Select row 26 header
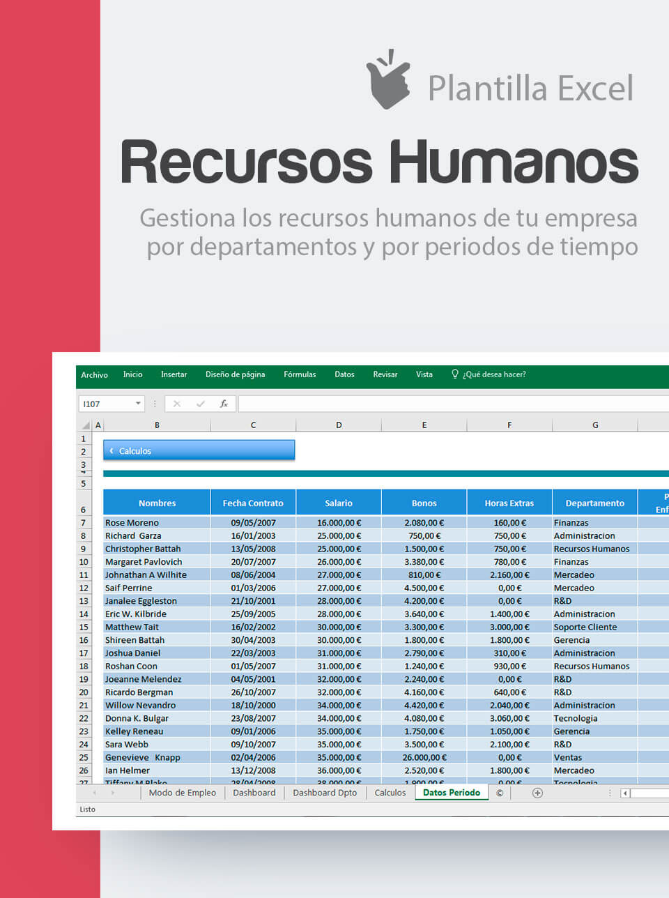Image resolution: width=669 pixels, height=898 pixels. coord(84,771)
